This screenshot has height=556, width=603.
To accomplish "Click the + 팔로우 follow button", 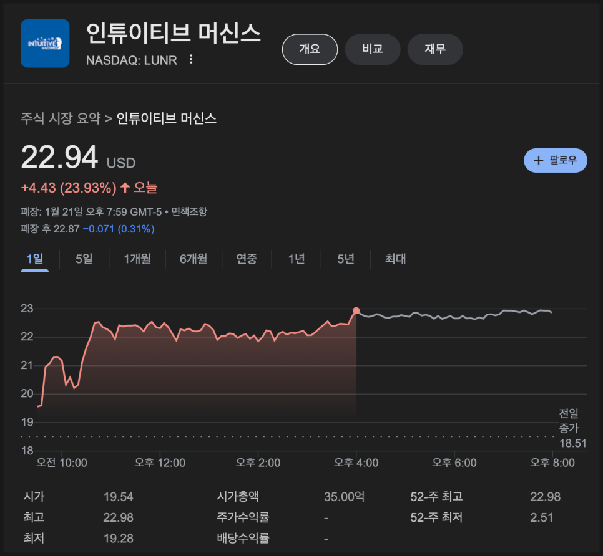I will pos(556,160).
